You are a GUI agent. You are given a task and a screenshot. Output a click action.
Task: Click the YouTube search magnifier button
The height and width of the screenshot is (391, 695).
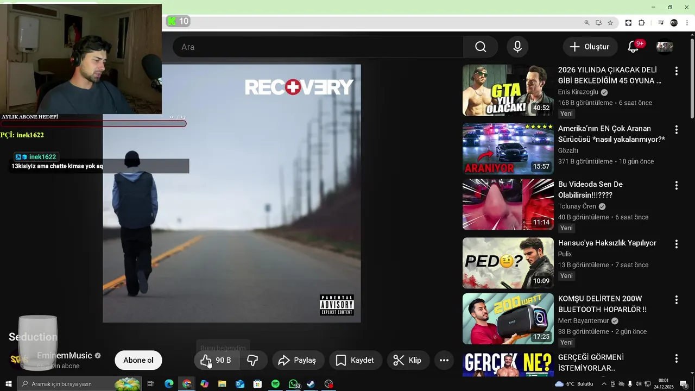[481, 47]
